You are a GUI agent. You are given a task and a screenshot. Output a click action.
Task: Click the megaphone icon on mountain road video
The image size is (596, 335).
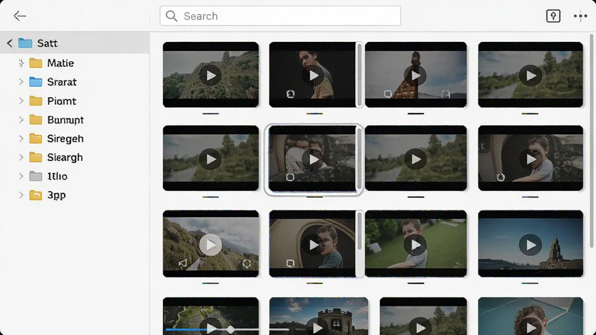[183, 263]
